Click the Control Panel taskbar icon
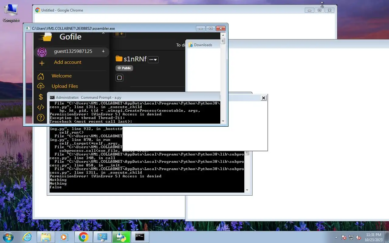389x243 pixels. tap(102, 237)
